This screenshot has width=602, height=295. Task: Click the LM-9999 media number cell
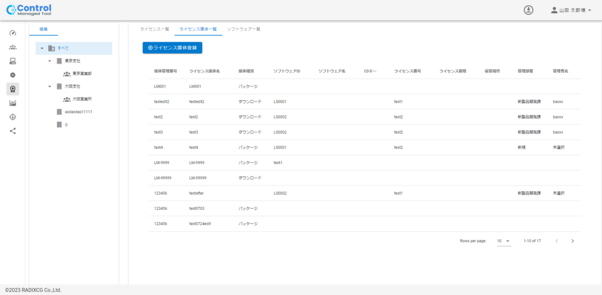(x=162, y=163)
